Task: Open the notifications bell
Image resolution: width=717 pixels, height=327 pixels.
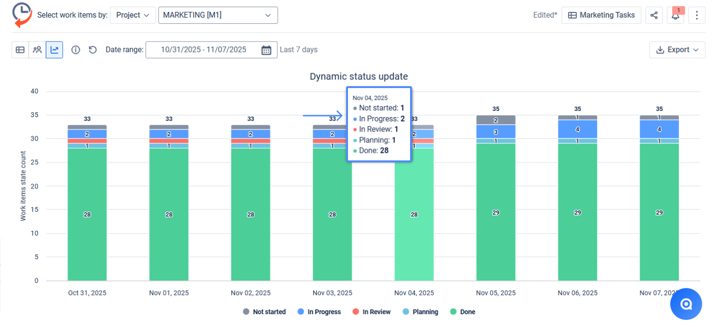Action: 675,15
